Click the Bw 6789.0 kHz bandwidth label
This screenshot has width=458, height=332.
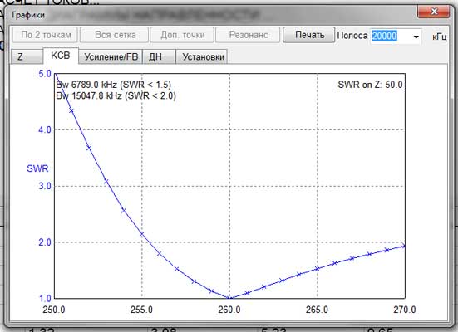click(x=113, y=85)
